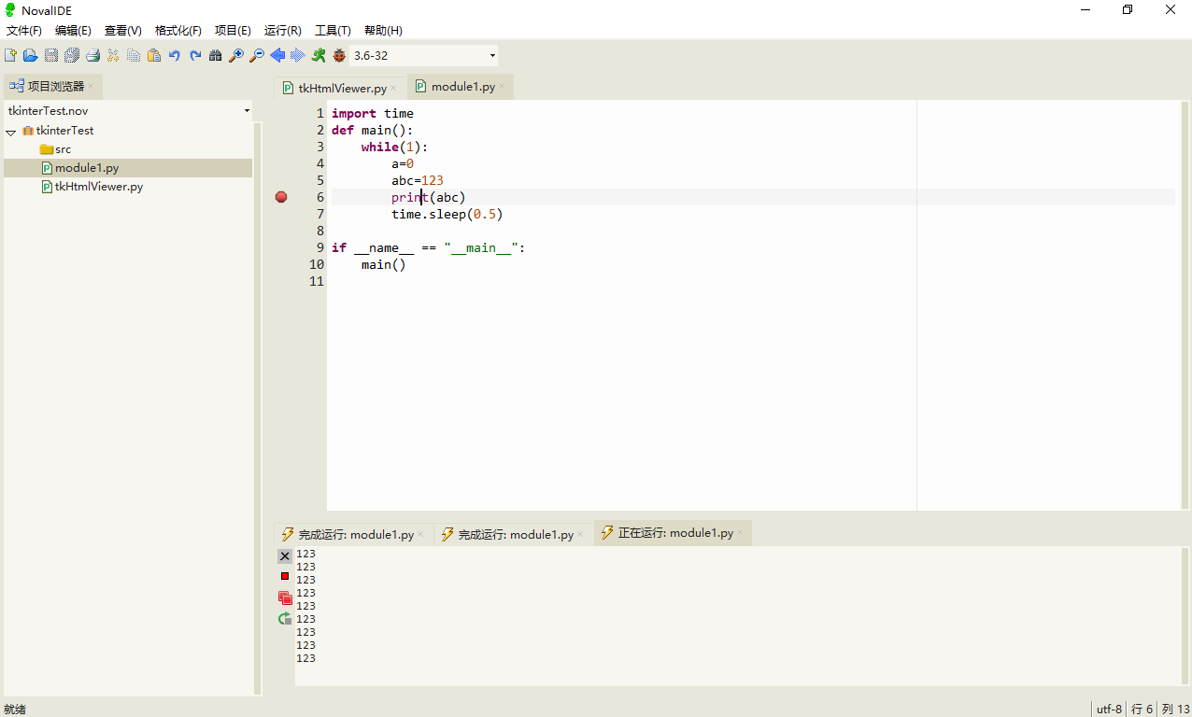
Task: Click the save all files icon
Action: point(72,56)
